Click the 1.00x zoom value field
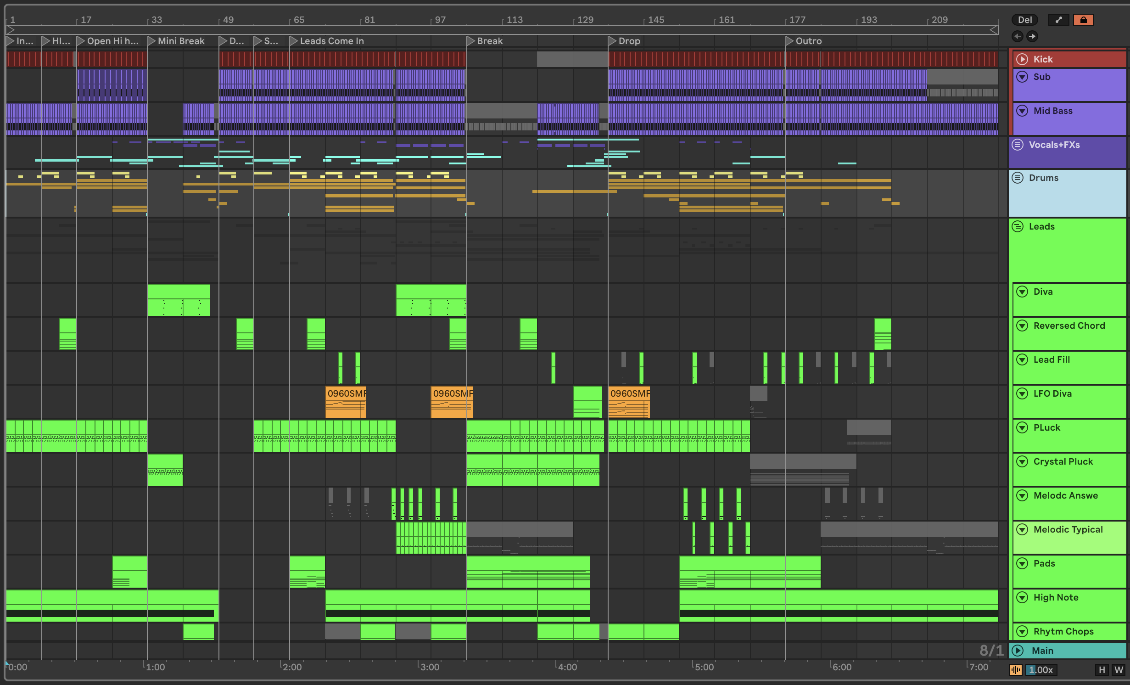This screenshot has width=1130, height=685. (1041, 670)
